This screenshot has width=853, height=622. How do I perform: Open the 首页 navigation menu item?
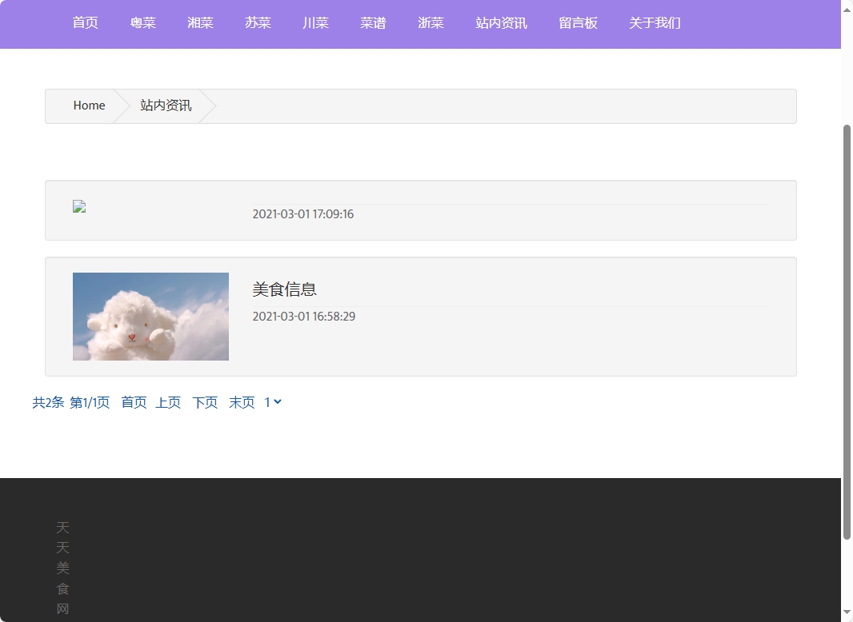tap(85, 23)
